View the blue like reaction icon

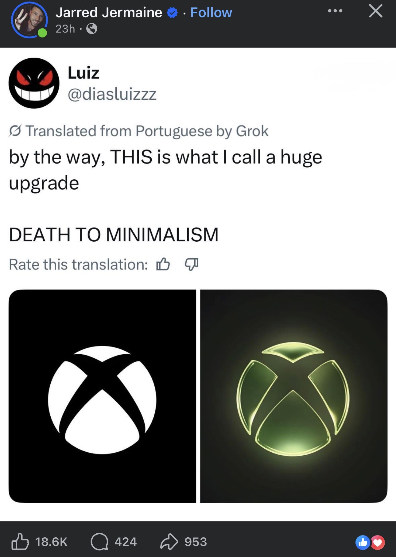tap(363, 543)
